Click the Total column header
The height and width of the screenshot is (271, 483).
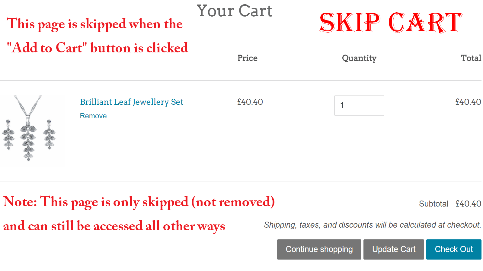[471, 58]
